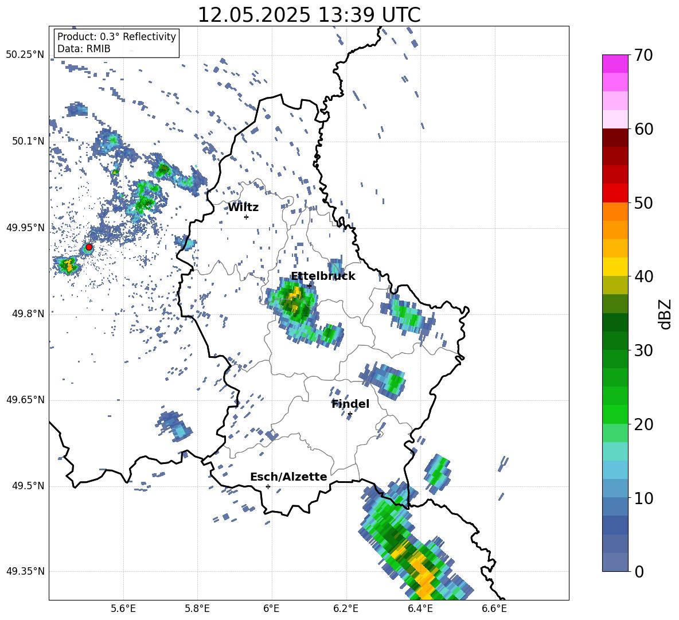This screenshot has height=620, width=679.
Task: Click the 6°E longitude label
Action: (271, 609)
